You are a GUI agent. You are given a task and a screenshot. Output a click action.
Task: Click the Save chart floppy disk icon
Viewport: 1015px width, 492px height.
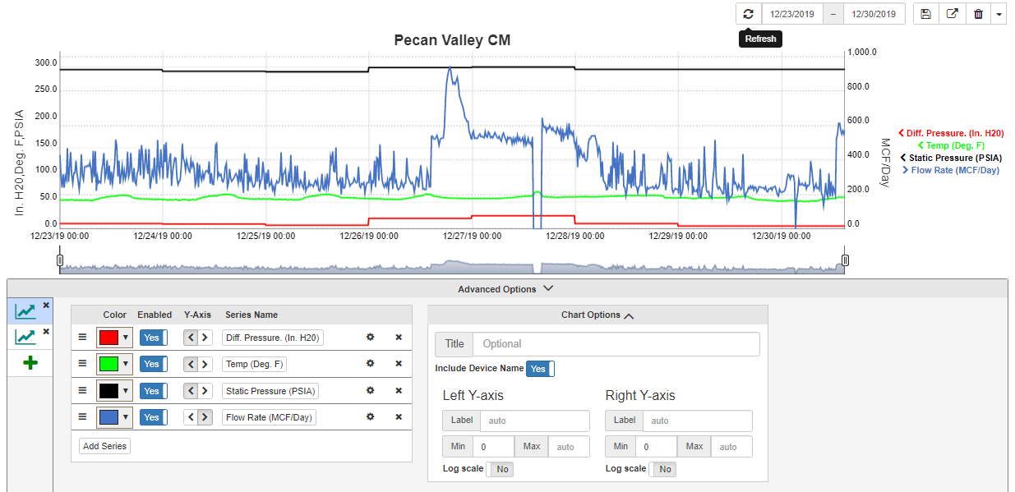[926, 14]
